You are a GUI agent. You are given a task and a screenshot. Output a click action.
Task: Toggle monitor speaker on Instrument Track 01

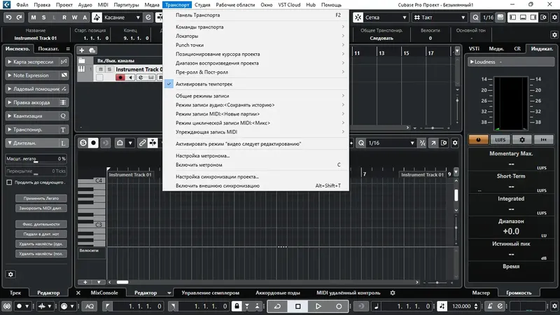130,78
